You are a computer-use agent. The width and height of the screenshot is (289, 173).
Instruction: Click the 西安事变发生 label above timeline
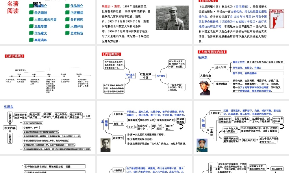[21, 70]
